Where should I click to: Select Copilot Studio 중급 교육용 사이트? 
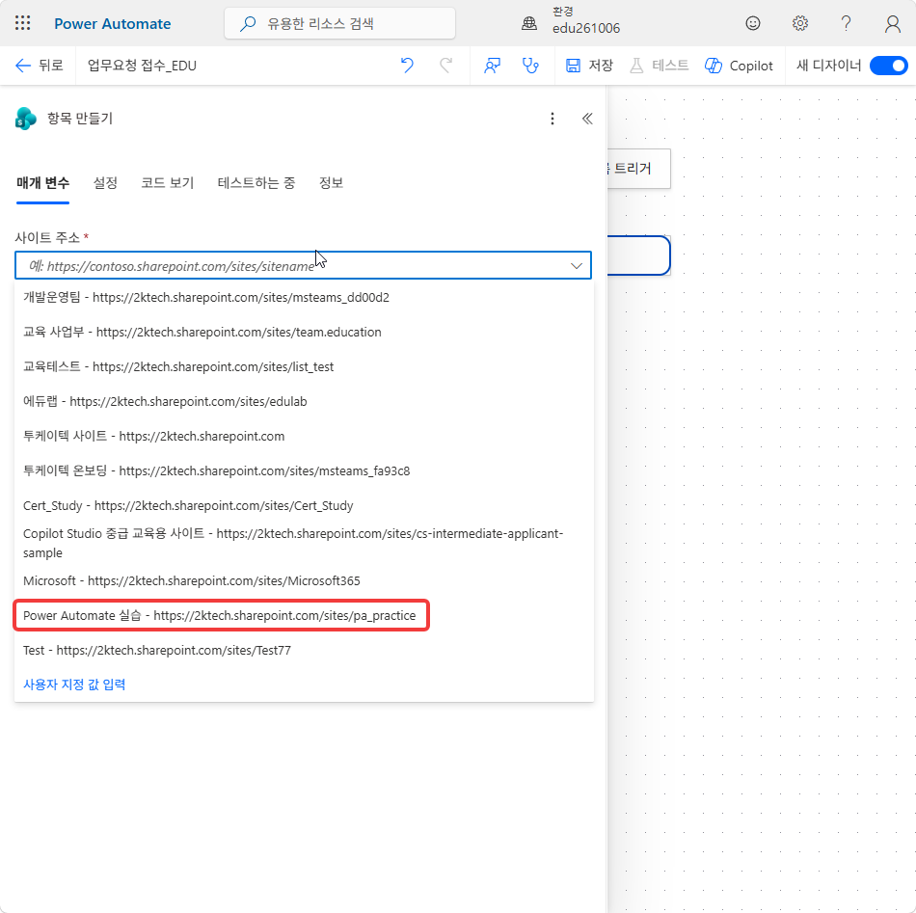(304, 543)
